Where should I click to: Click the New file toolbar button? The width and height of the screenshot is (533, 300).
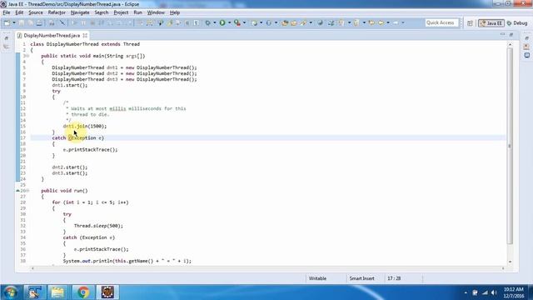click(7, 22)
